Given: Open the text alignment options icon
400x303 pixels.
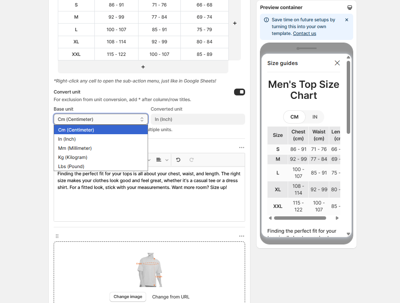Looking at the screenshot, I should pyautogui.click(x=162, y=160).
